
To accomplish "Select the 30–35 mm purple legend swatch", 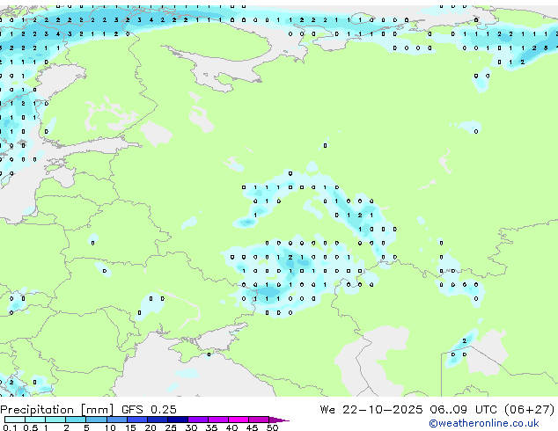I will 197,420.
